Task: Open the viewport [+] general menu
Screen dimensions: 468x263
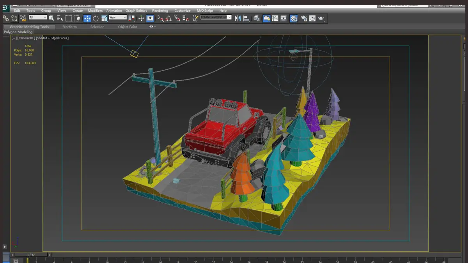Action: click(x=14, y=38)
